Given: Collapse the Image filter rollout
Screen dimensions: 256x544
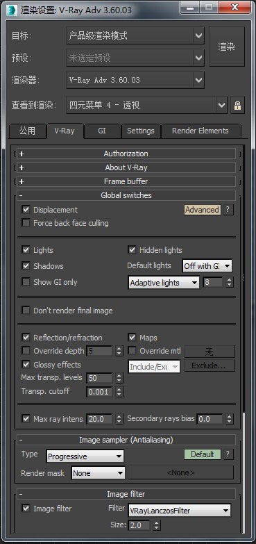Looking at the screenshot, I should 126,494.
